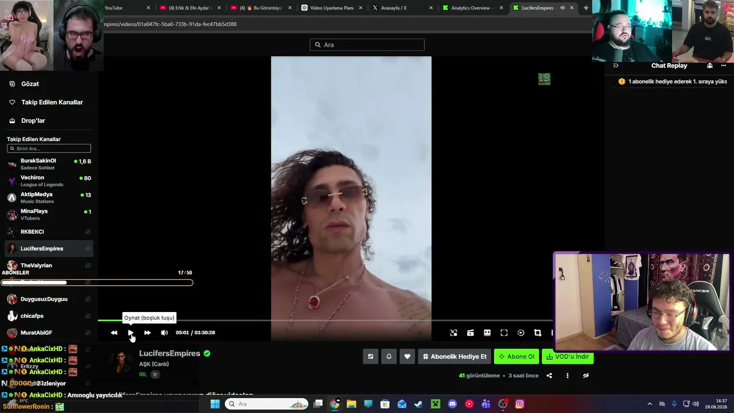
Task: Open LucifersEmpires channel name link
Action: tap(170, 353)
